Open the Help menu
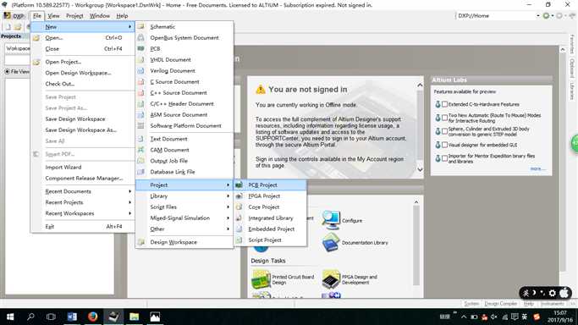Viewport: 578px width, 325px height. tap(122, 16)
